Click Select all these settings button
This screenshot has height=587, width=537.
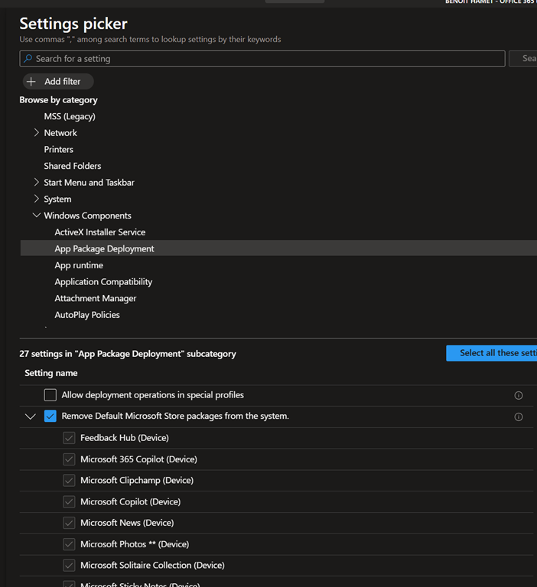(x=493, y=353)
